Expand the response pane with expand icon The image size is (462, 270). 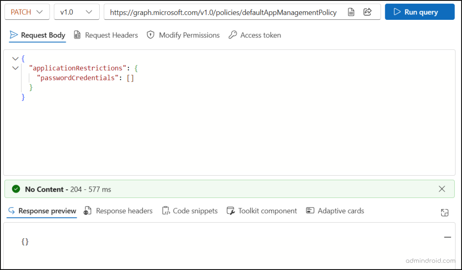coord(444,213)
